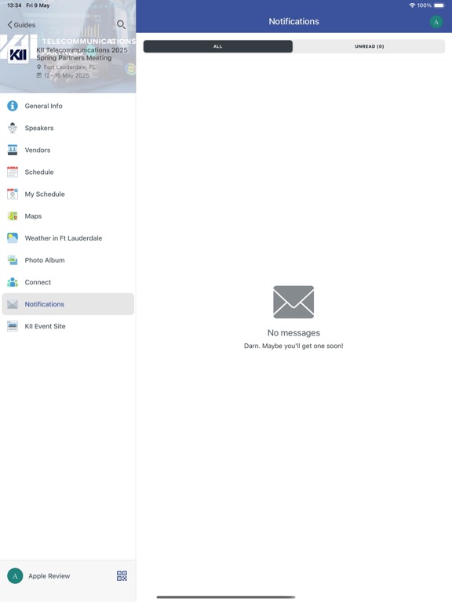This screenshot has height=602, width=452.
Task: Open the Speakers section
Action: click(68, 128)
